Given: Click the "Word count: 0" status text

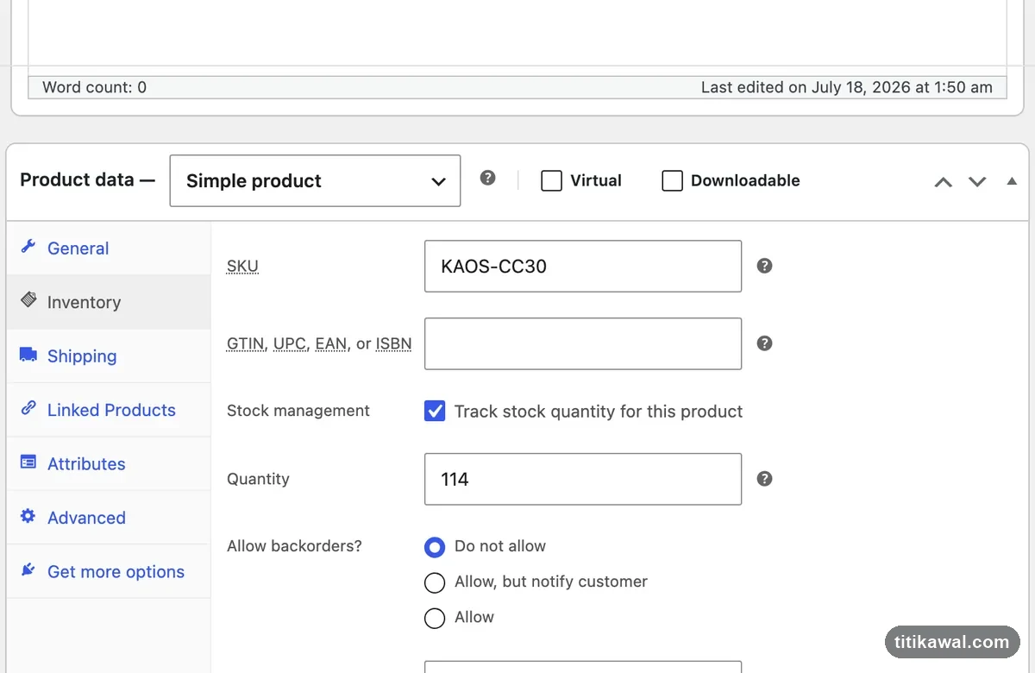Looking at the screenshot, I should coord(94,87).
